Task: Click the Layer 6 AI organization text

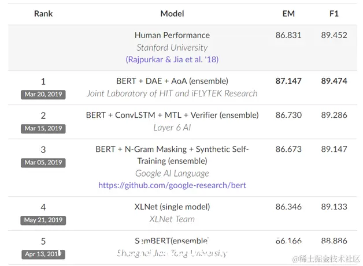Action: click(172, 128)
